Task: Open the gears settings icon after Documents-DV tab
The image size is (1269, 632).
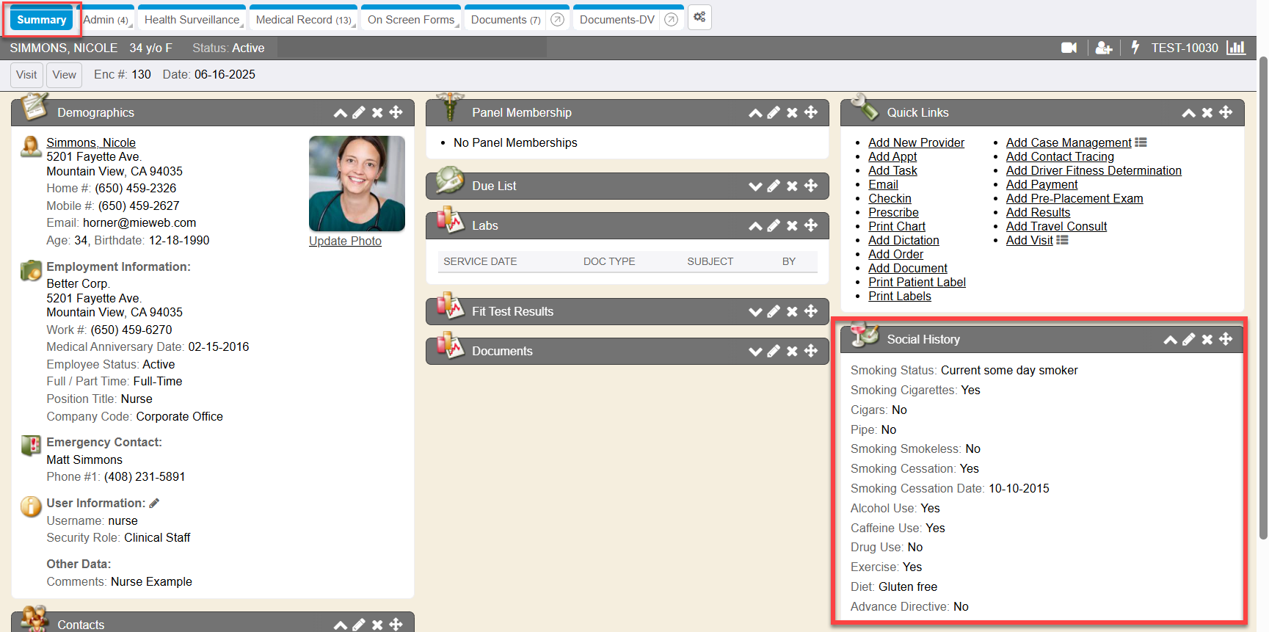Action: [x=699, y=17]
